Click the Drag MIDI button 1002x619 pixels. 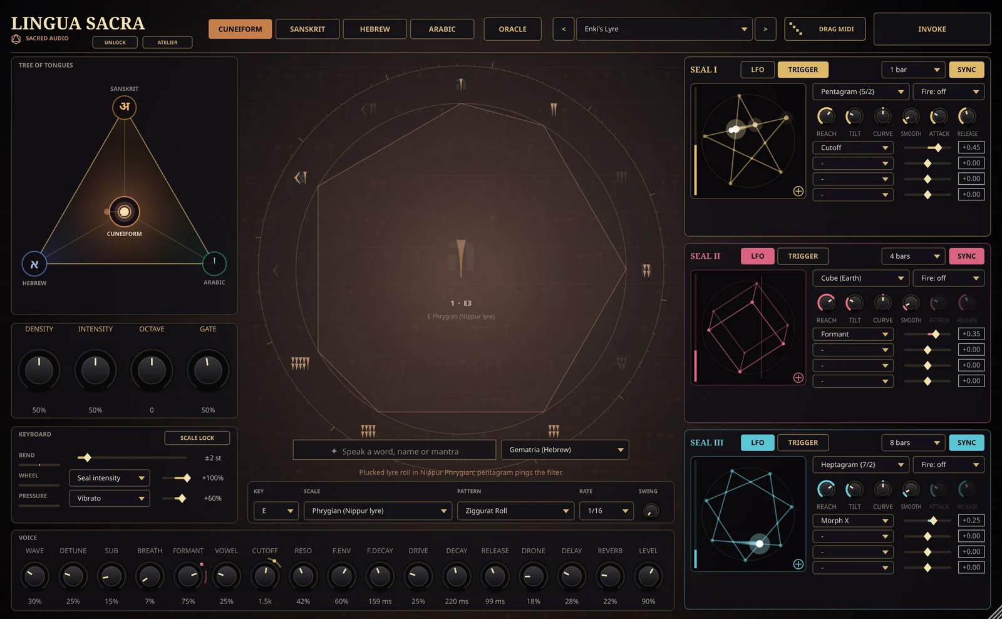pos(825,29)
